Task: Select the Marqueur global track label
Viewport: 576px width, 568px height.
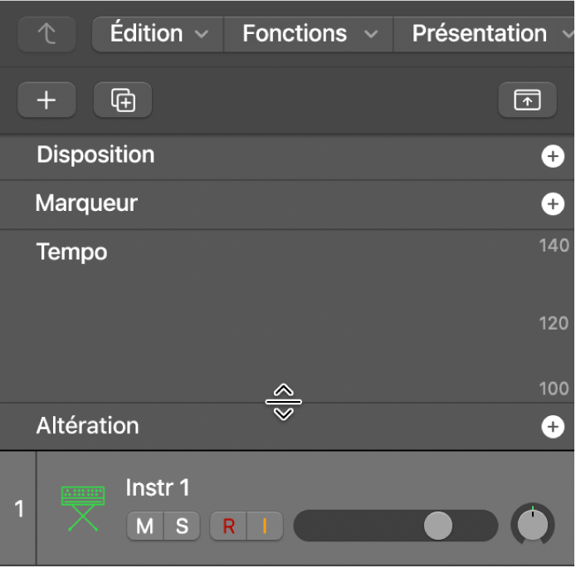Action: tap(86, 203)
